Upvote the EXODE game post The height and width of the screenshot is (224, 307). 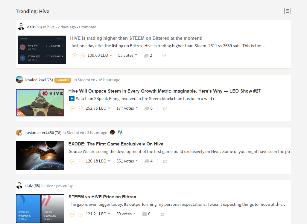[73, 161]
